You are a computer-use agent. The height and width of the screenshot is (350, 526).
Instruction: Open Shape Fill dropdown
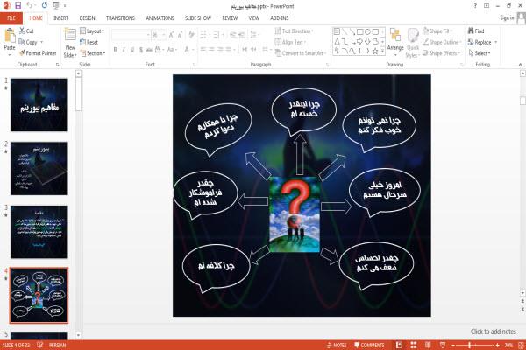[x=437, y=31]
